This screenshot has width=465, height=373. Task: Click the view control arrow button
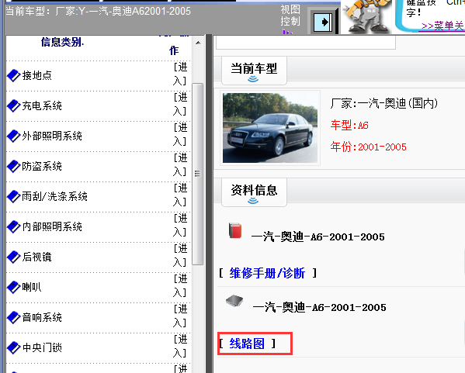(x=323, y=22)
